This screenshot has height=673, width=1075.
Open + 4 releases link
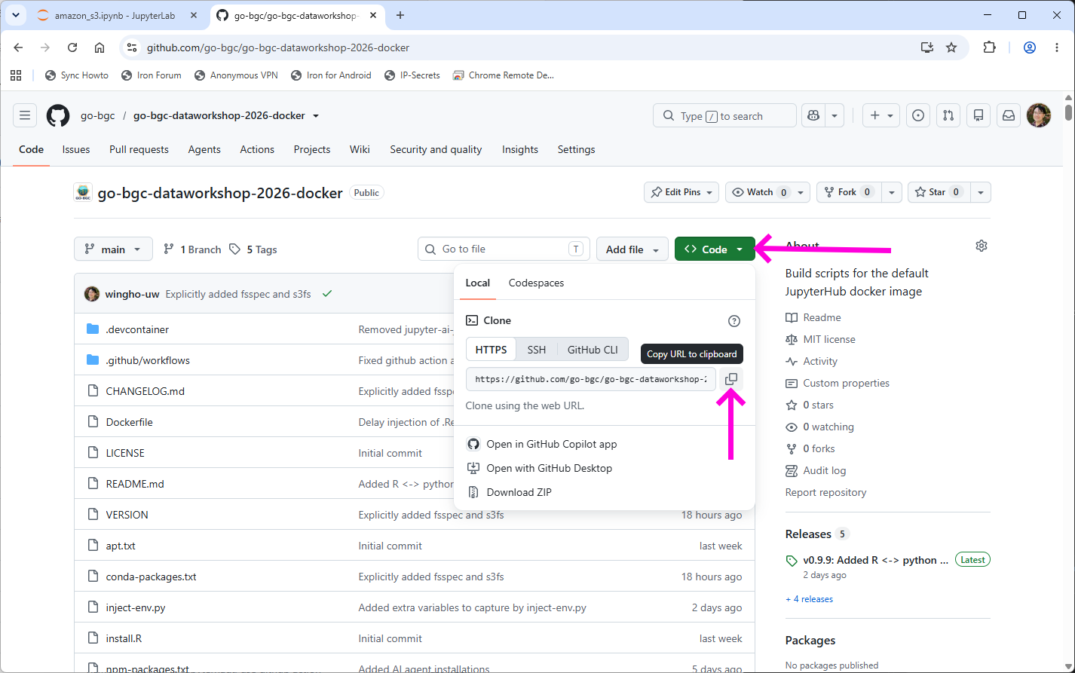click(x=809, y=599)
